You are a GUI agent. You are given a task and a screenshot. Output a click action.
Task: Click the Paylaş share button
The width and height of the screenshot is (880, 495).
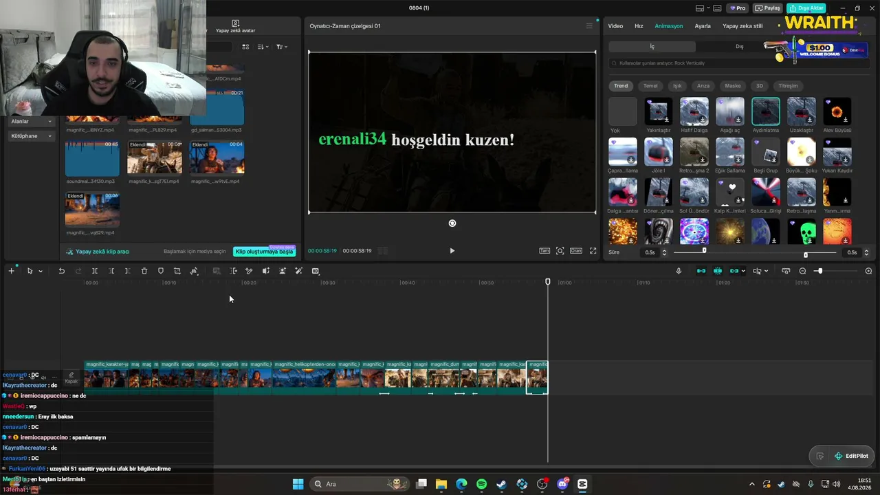[767, 8]
